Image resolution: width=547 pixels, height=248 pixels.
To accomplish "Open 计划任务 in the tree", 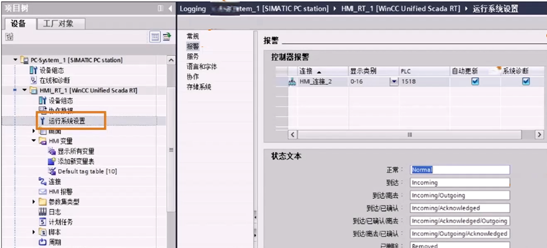I will pyautogui.click(x=61, y=222).
